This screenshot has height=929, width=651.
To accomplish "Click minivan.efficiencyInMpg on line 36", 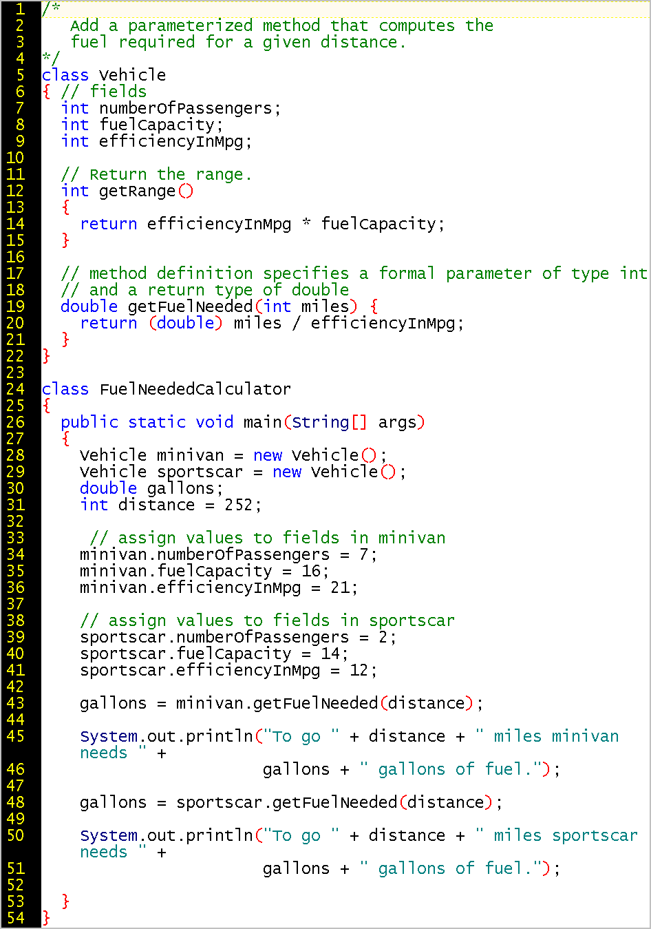I will 191,587.
